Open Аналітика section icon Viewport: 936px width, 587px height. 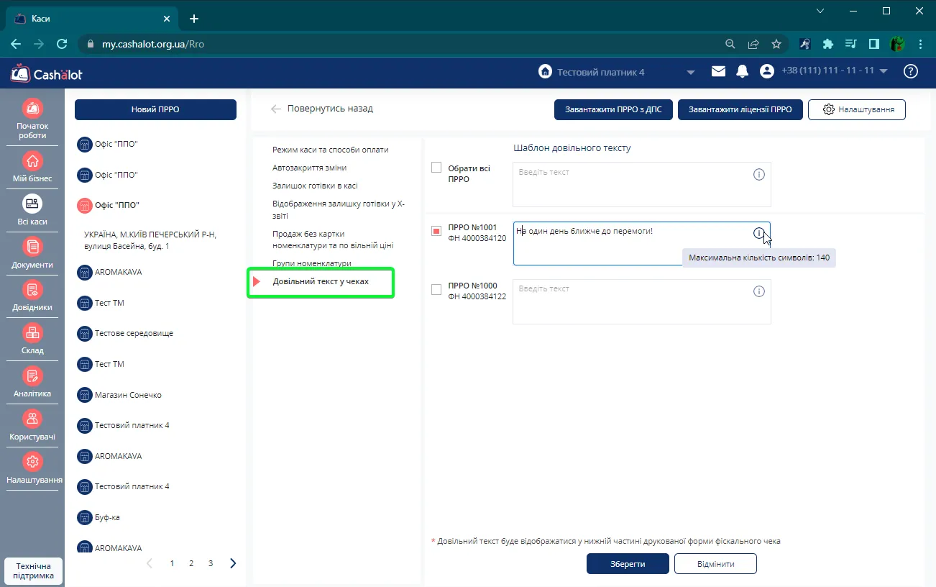pos(32,376)
